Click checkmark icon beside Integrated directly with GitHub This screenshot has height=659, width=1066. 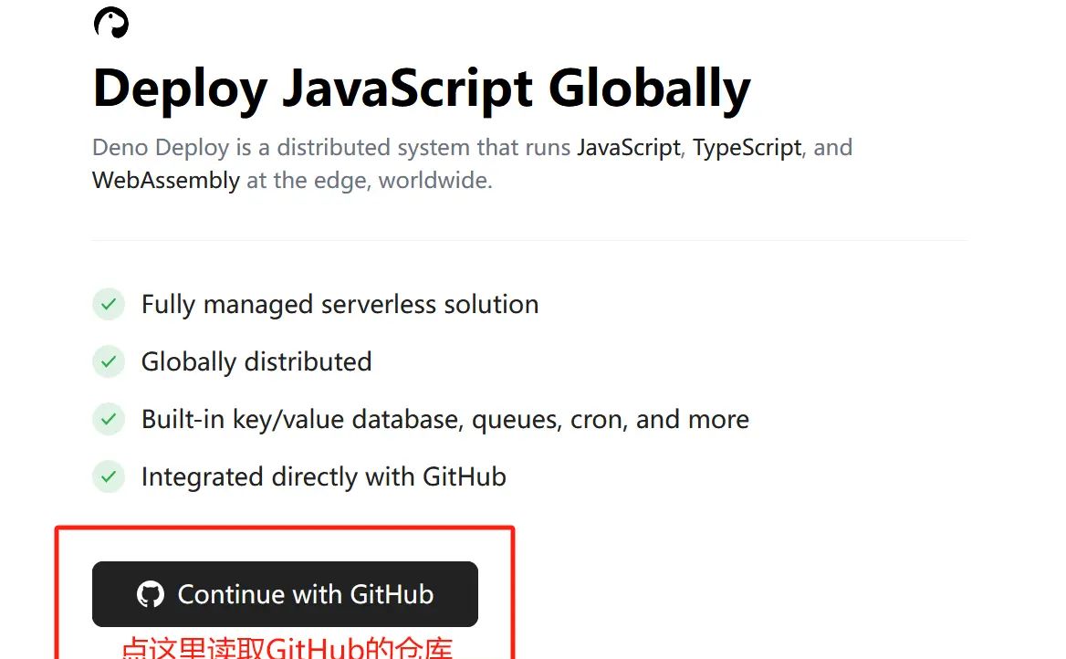[109, 476]
